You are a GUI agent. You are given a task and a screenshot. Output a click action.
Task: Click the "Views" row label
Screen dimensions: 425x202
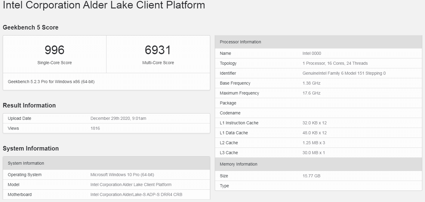(x=13, y=128)
